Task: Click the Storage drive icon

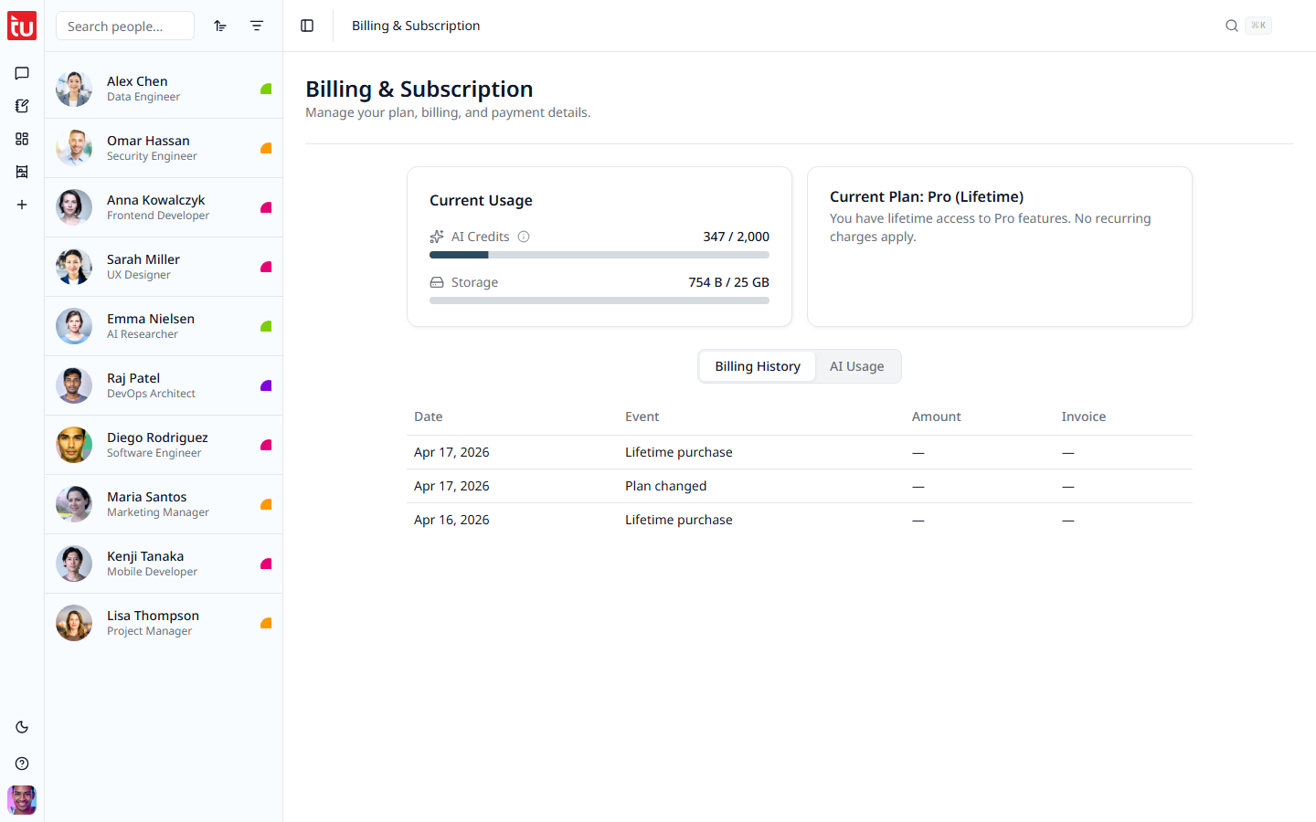Action: [437, 282]
